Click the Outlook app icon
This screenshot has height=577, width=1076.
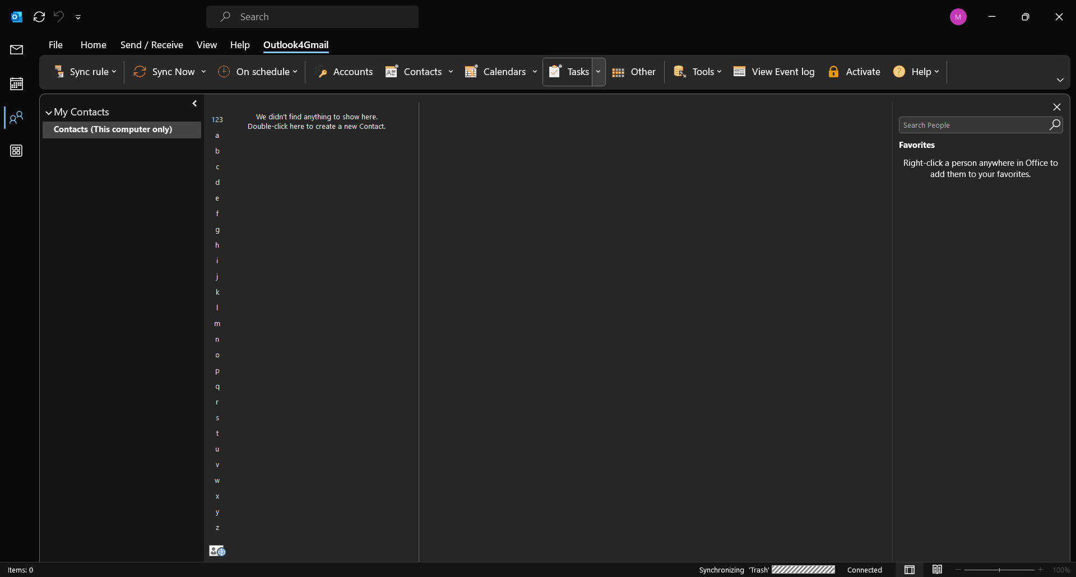point(17,17)
